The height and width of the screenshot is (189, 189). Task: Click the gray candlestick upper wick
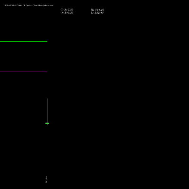click(47, 110)
